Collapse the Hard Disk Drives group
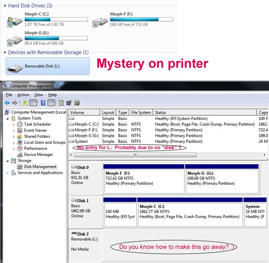Viewport: 269px width, 263px height. click(4, 6)
